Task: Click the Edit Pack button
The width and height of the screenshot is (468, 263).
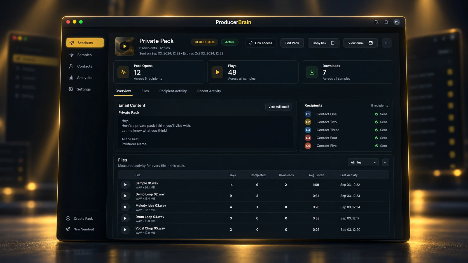Action: pos(292,43)
